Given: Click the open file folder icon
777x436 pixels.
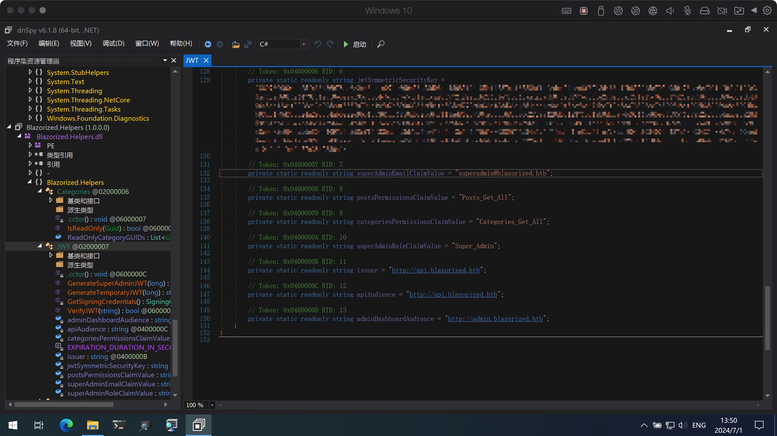Looking at the screenshot, I should 236,44.
